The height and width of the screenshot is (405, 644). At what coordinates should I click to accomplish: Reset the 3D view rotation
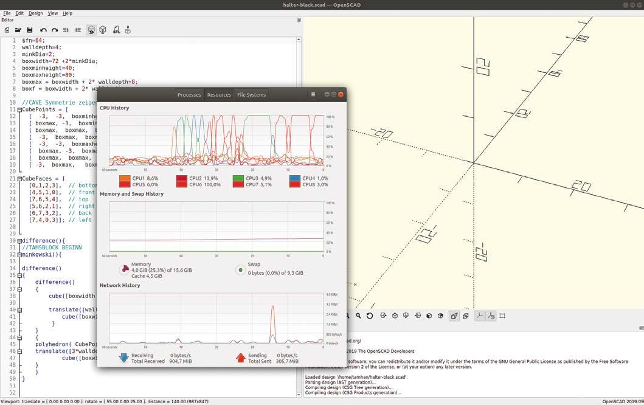(370, 316)
